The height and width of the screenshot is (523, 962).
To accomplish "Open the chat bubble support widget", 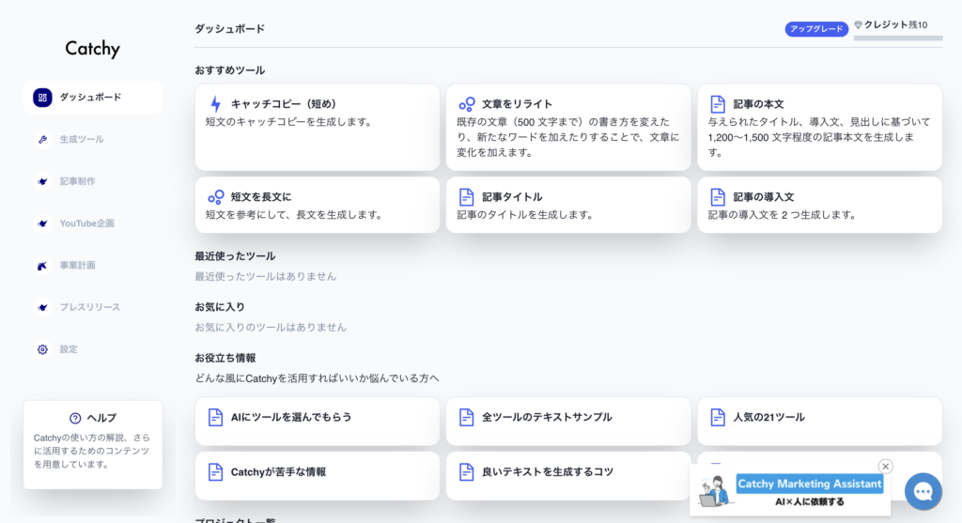I will coord(923,491).
